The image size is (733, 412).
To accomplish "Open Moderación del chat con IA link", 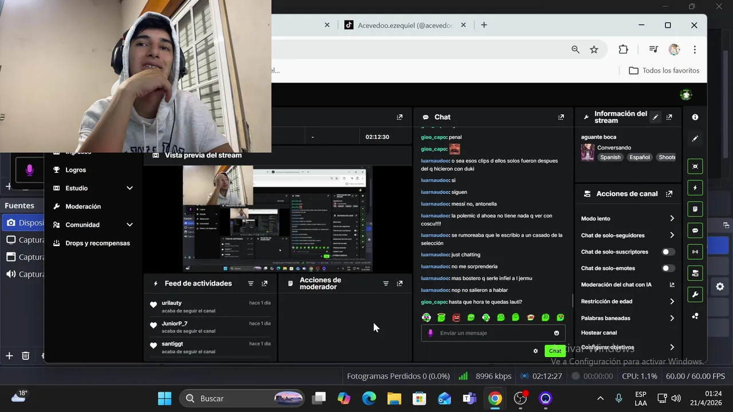I will [x=628, y=284].
